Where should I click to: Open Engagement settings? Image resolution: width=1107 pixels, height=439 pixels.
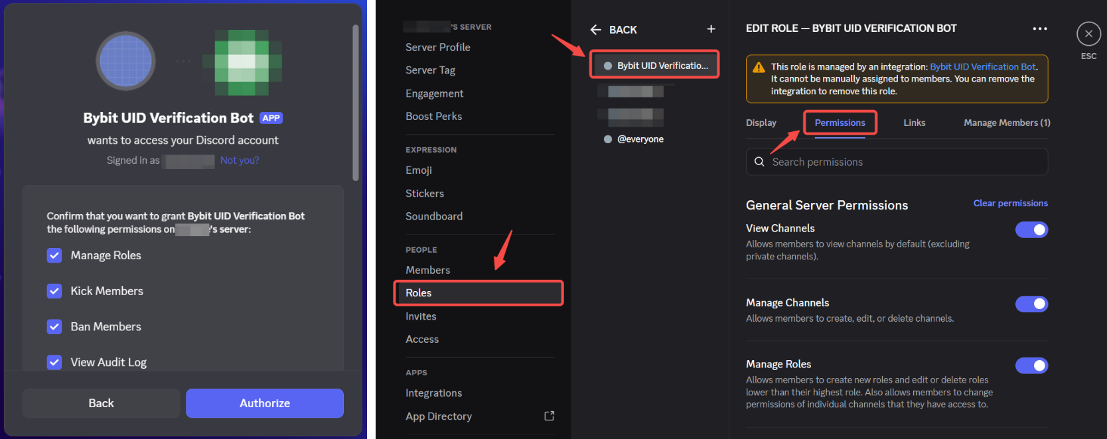(x=434, y=94)
